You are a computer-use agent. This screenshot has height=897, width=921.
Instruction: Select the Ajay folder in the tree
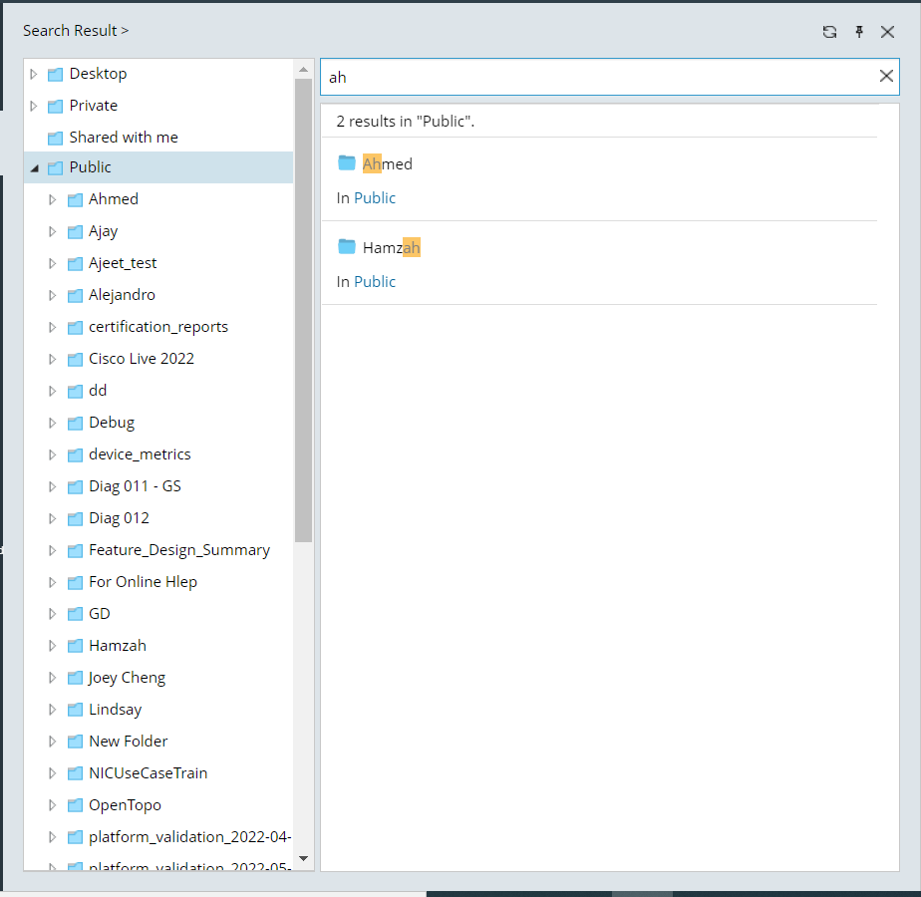pyautogui.click(x=104, y=230)
